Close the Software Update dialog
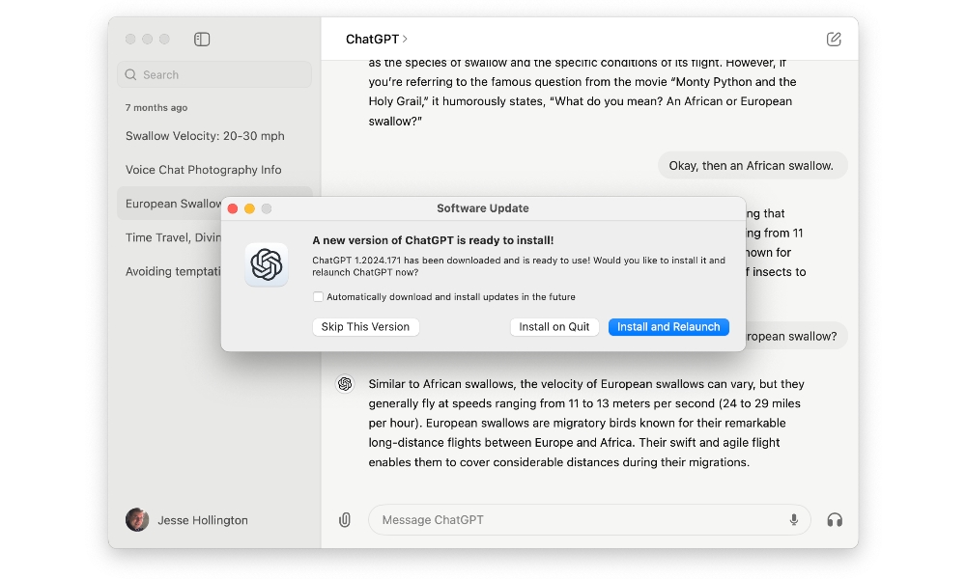966x579 pixels. (x=233, y=208)
